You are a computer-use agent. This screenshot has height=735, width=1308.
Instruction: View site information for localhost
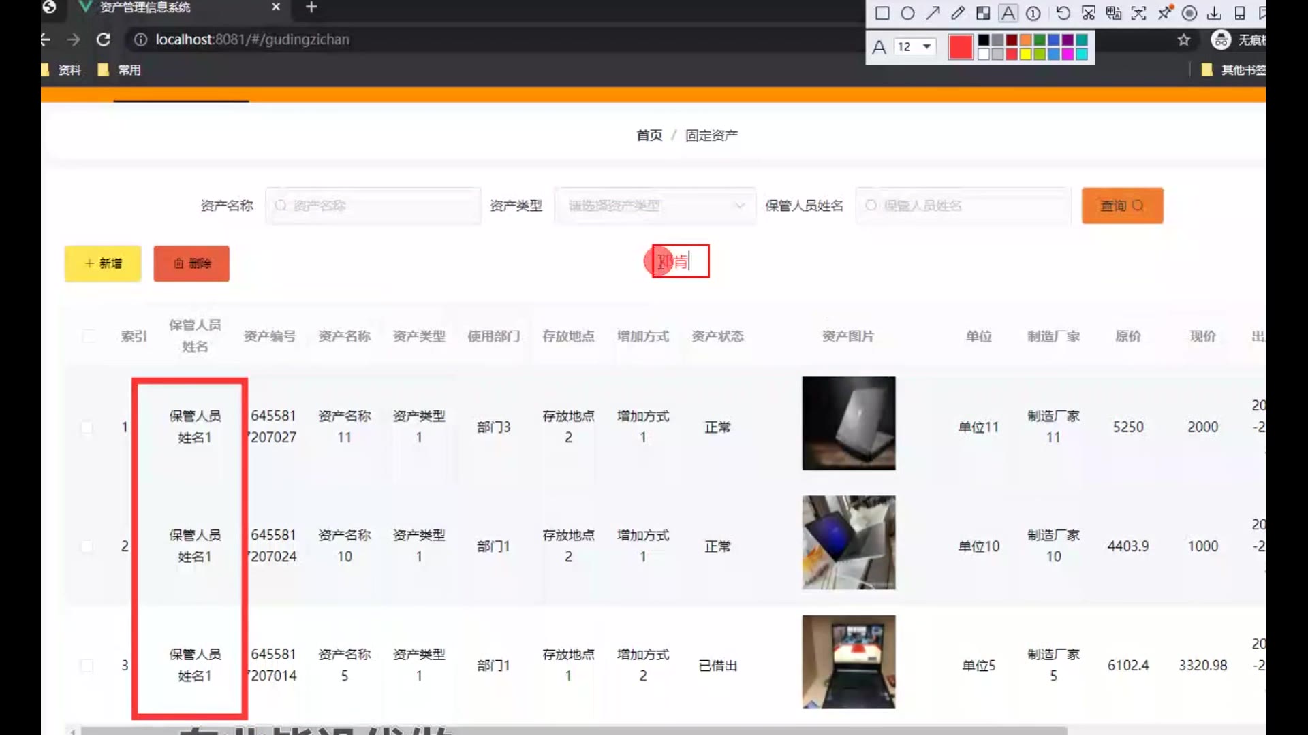tap(140, 39)
